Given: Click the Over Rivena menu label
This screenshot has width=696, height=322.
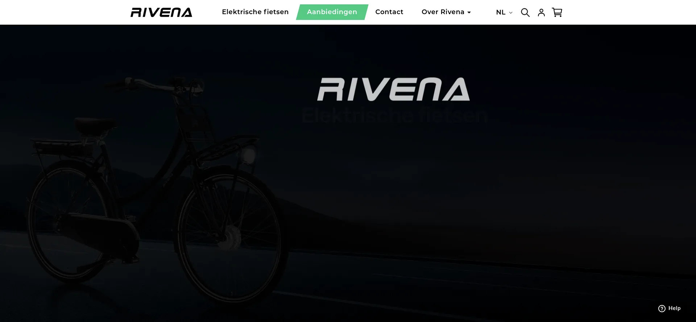Looking at the screenshot, I should [443, 12].
